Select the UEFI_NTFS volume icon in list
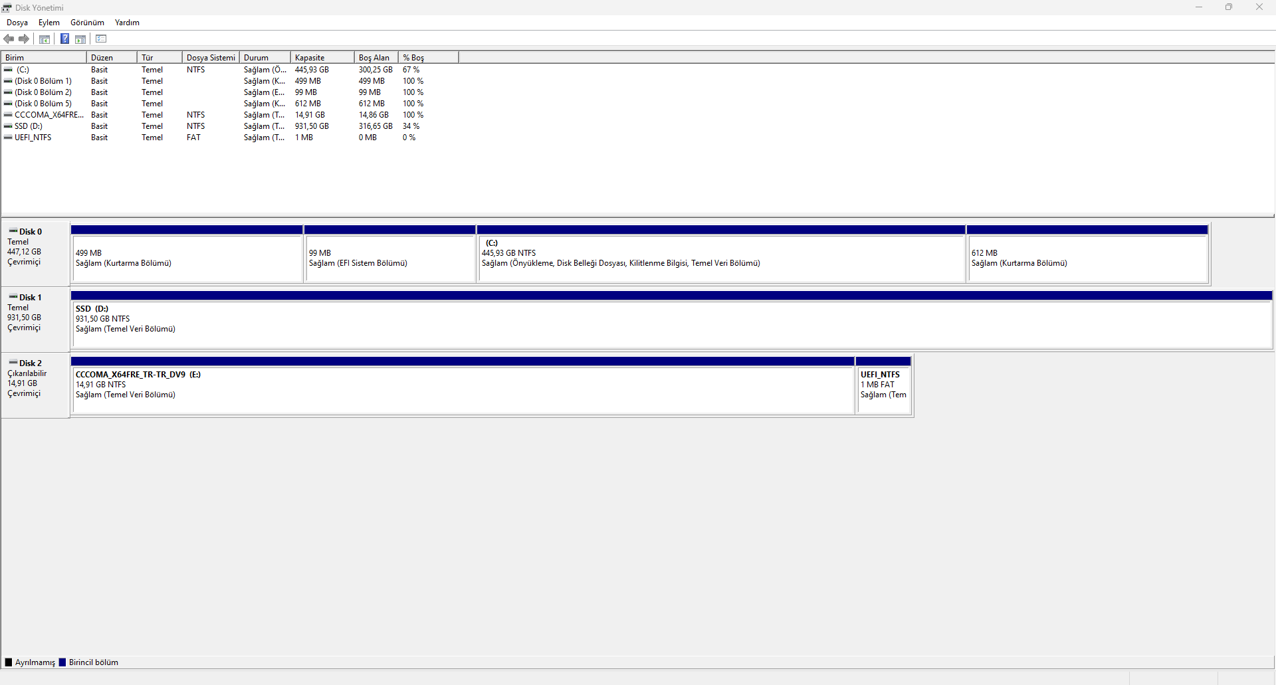This screenshot has width=1276, height=685. point(8,138)
